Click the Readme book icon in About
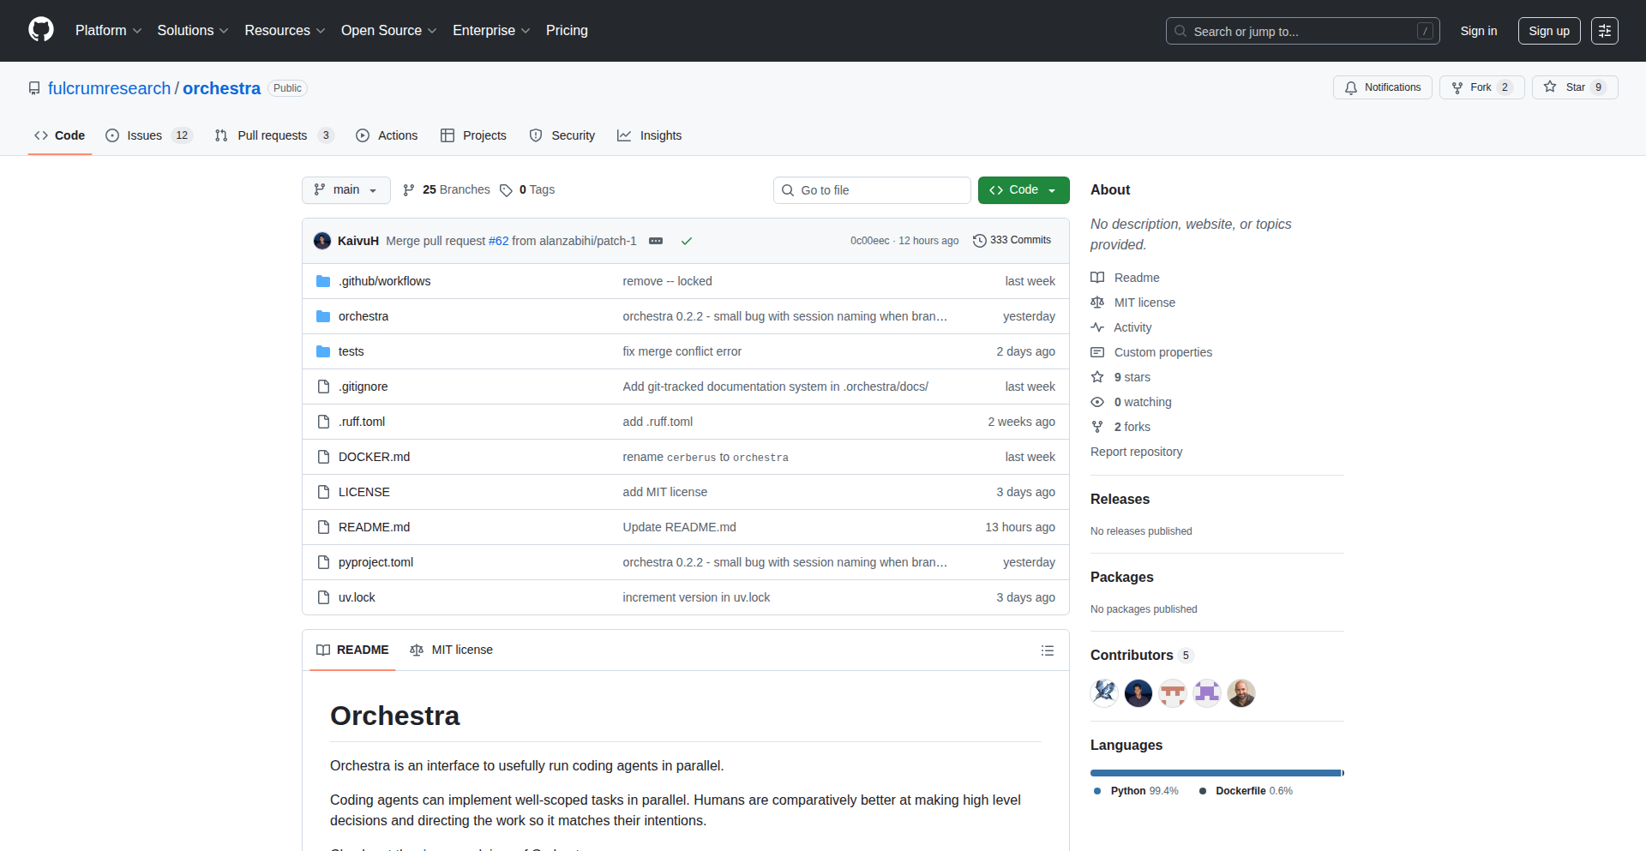 [x=1097, y=278]
